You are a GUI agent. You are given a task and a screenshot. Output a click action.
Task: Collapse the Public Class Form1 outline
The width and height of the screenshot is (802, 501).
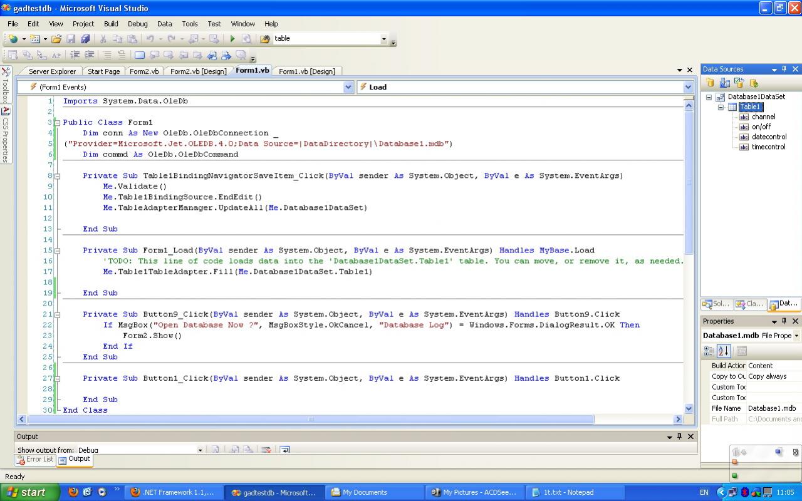[x=58, y=123]
